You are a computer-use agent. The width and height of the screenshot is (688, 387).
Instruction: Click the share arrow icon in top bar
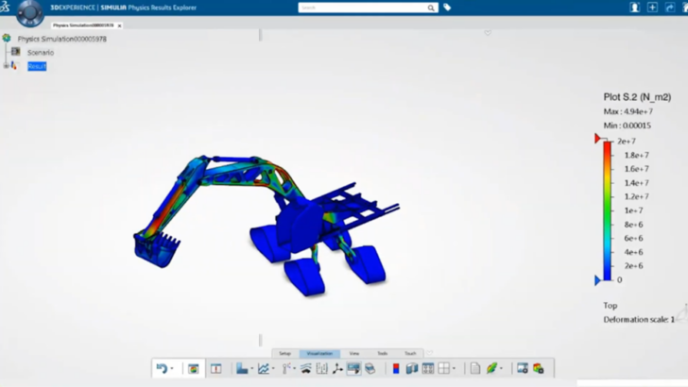[670, 7]
